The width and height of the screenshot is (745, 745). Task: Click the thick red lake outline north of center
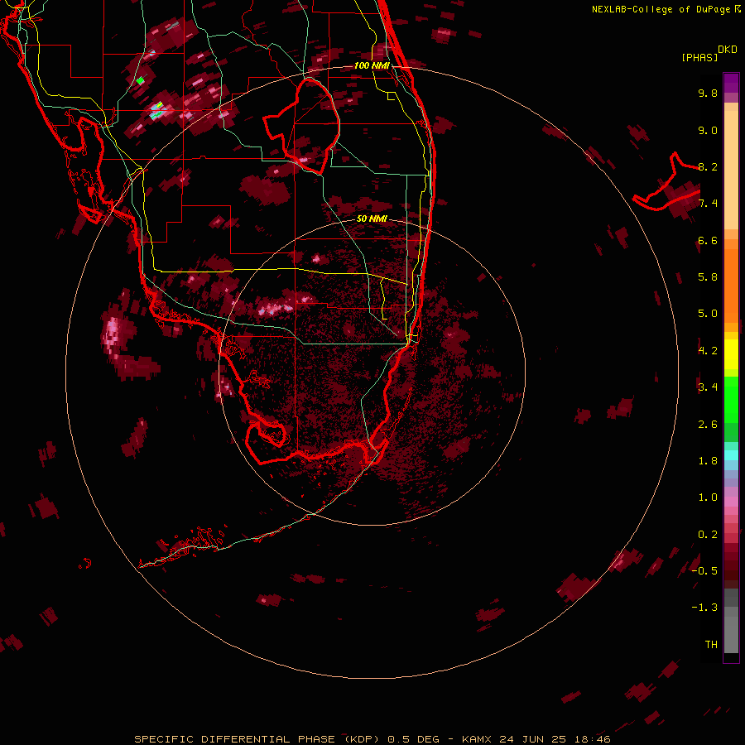[x=301, y=126]
